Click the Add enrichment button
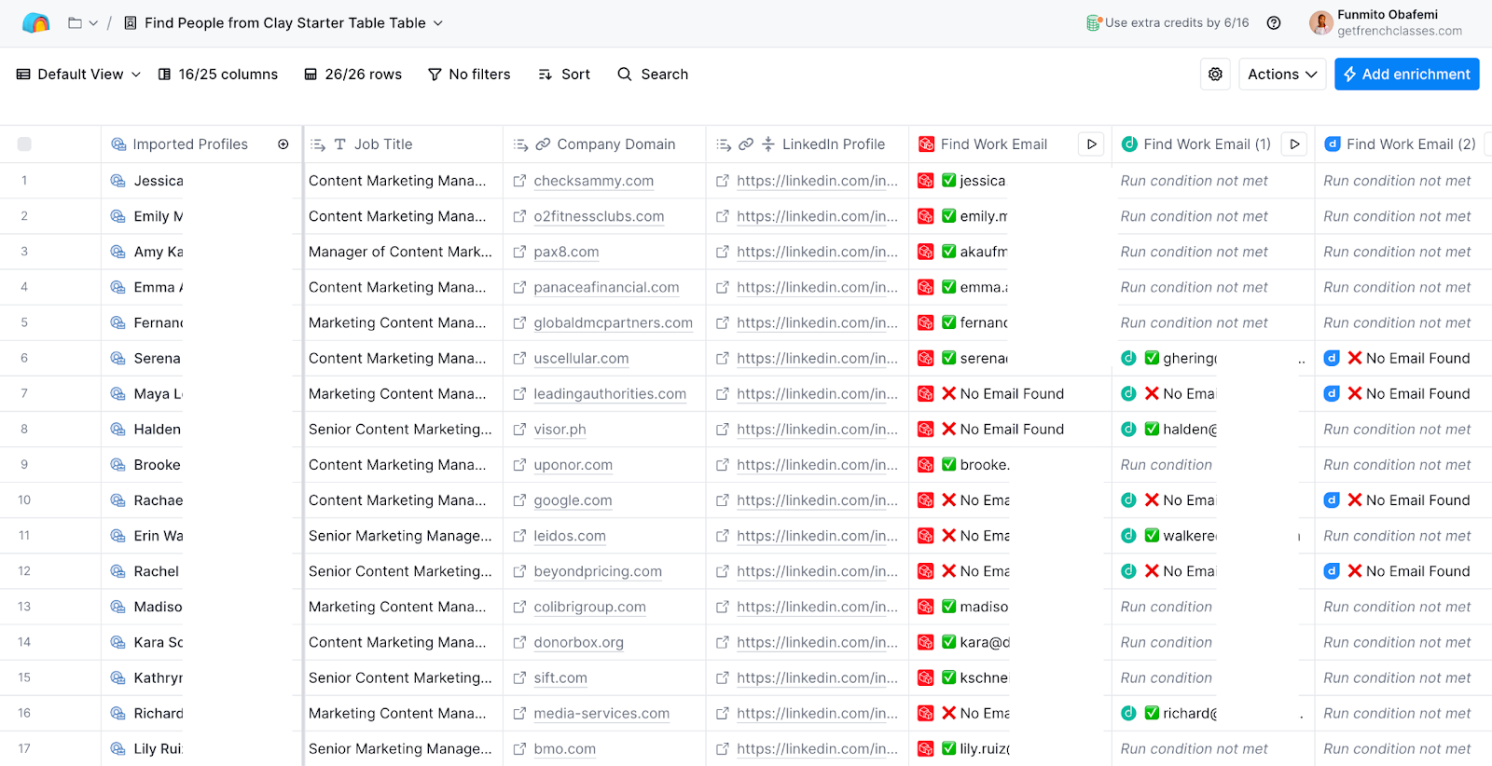 [x=1406, y=75]
